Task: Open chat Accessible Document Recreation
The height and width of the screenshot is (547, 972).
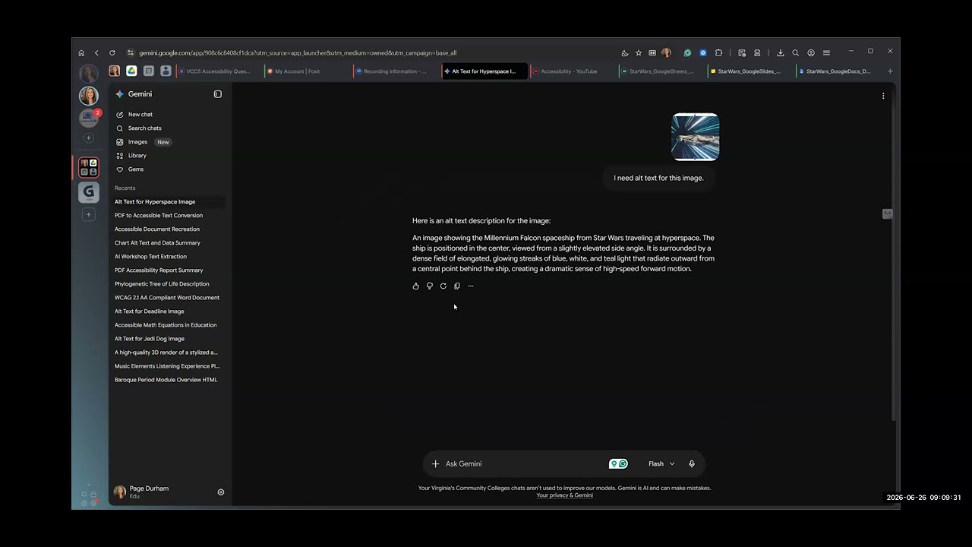Action: [157, 229]
